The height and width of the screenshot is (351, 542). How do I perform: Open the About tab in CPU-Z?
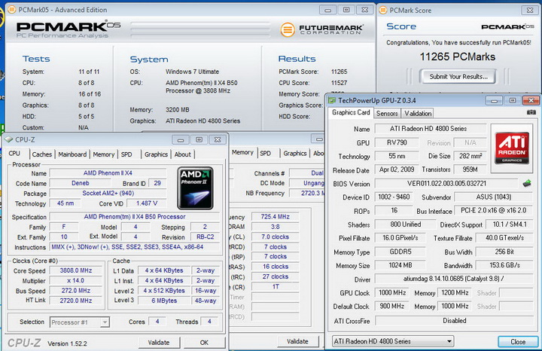coord(182,154)
